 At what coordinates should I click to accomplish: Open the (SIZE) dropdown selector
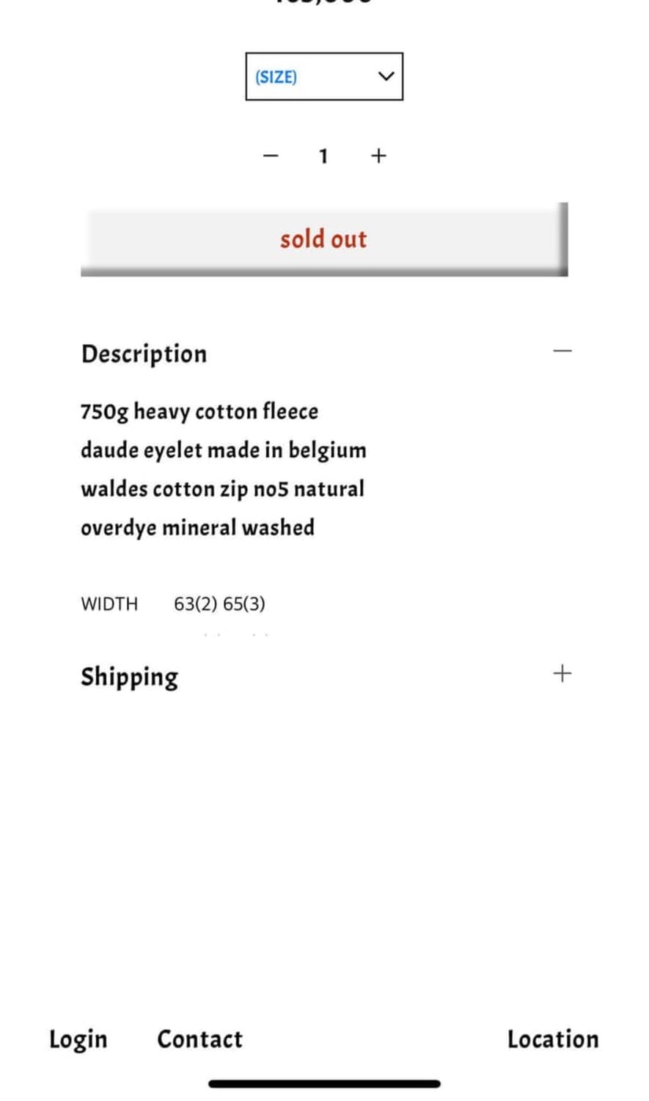coord(323,76)
